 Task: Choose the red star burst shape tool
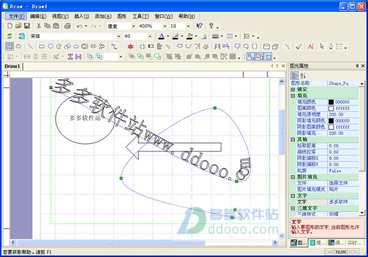point(131,47)
